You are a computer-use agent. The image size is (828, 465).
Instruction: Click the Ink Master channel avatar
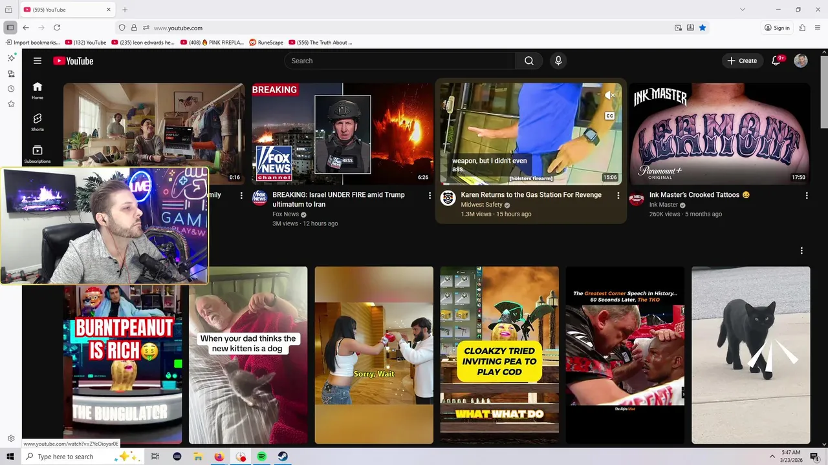[636, 198]
